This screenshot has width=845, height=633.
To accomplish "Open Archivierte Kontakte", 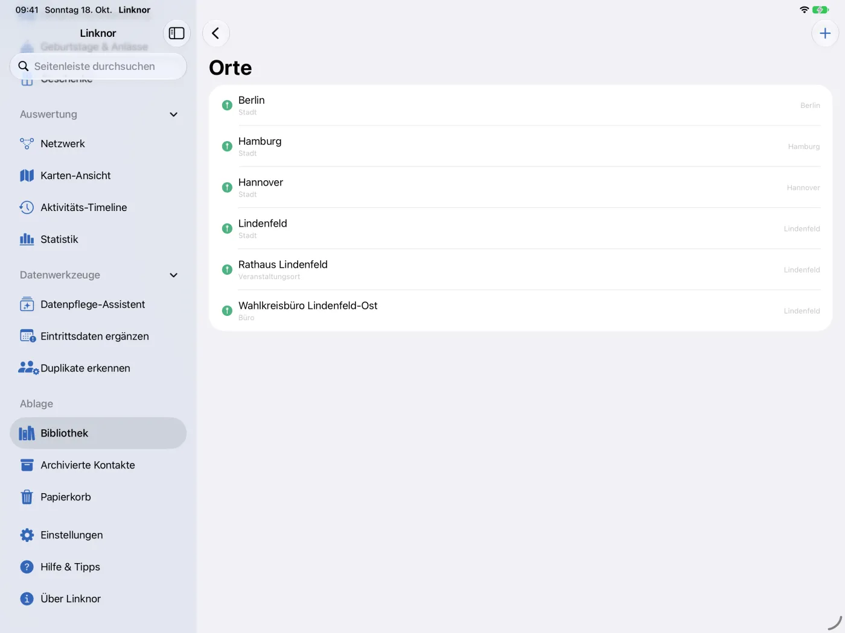I will (x=98, y=465).
